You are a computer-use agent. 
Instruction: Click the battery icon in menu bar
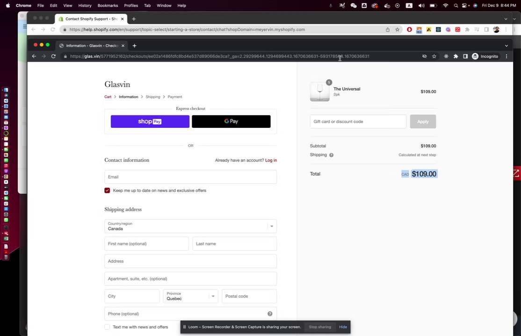[x=433, y=6]
